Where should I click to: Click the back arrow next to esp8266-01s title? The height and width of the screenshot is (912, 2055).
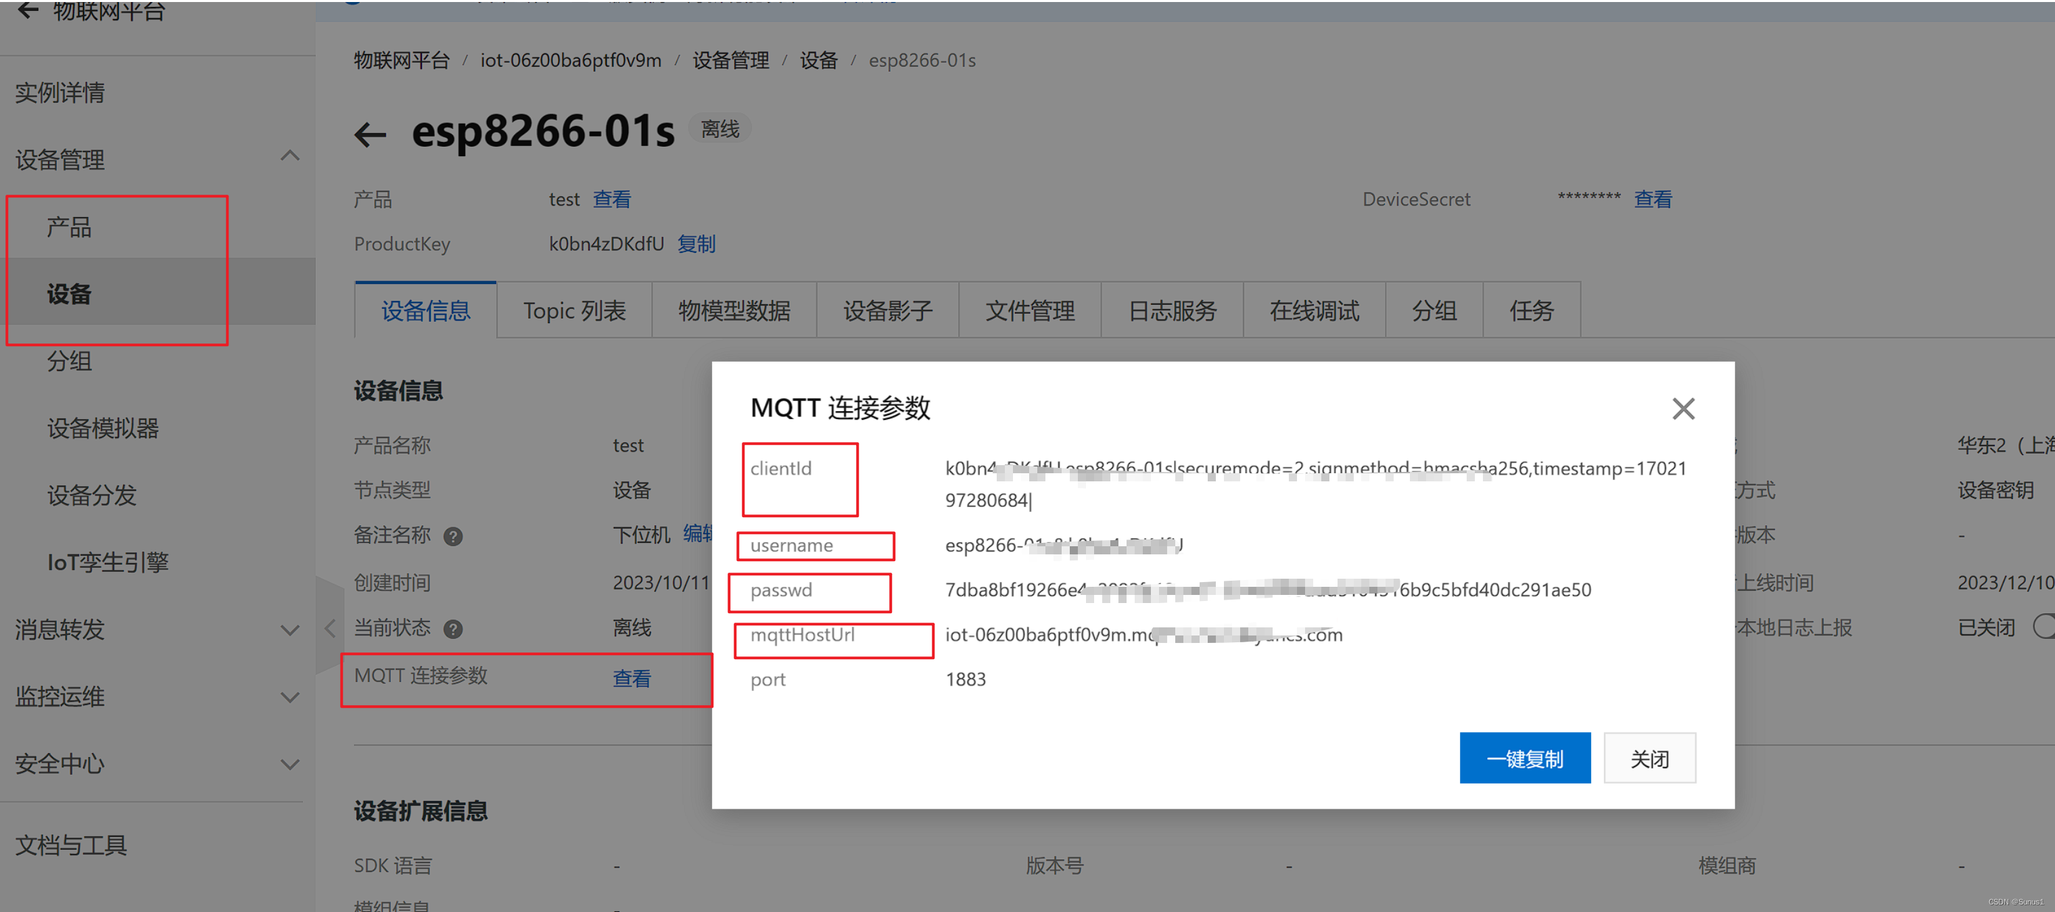point(370,133)
